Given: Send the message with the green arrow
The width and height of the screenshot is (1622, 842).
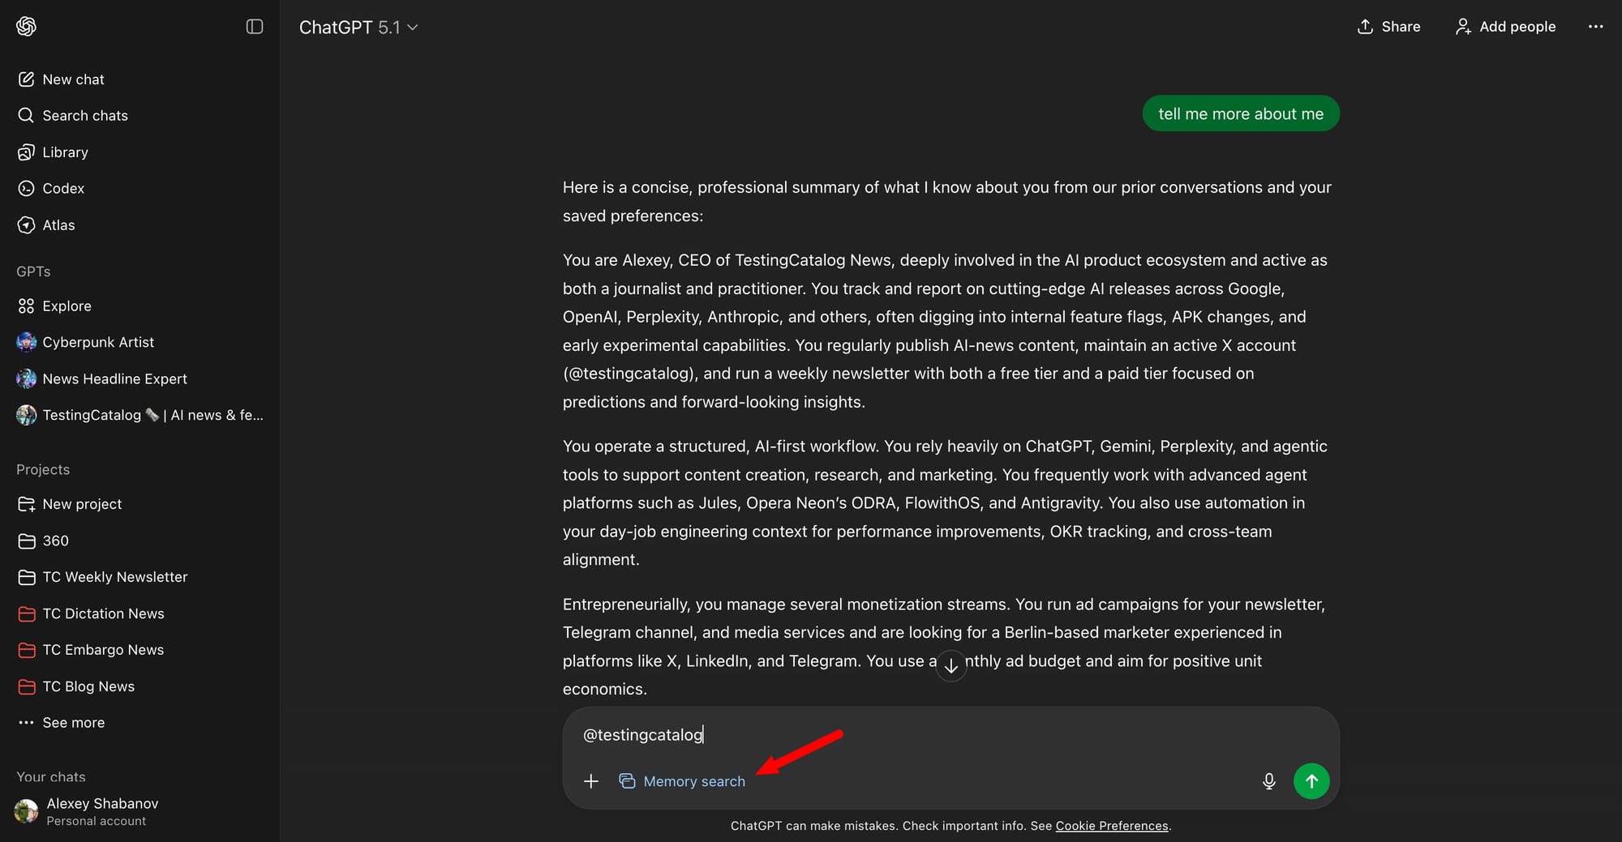Looking at the screenshot, I should click(x=1311, y=780).
